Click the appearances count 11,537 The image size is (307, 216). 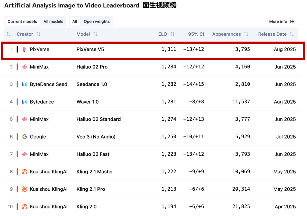pos(241,102)
